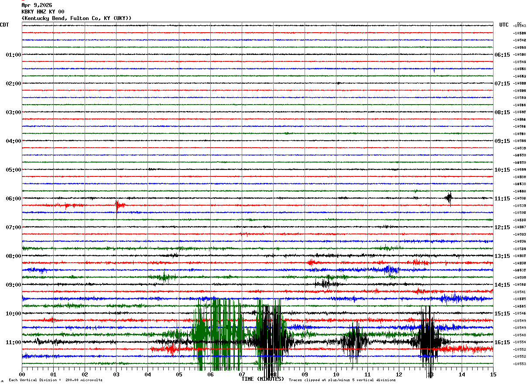Select the 08:00 CDT row label
Image resolution: width=528 pixels, height=386 pixels.
[14, 256]
